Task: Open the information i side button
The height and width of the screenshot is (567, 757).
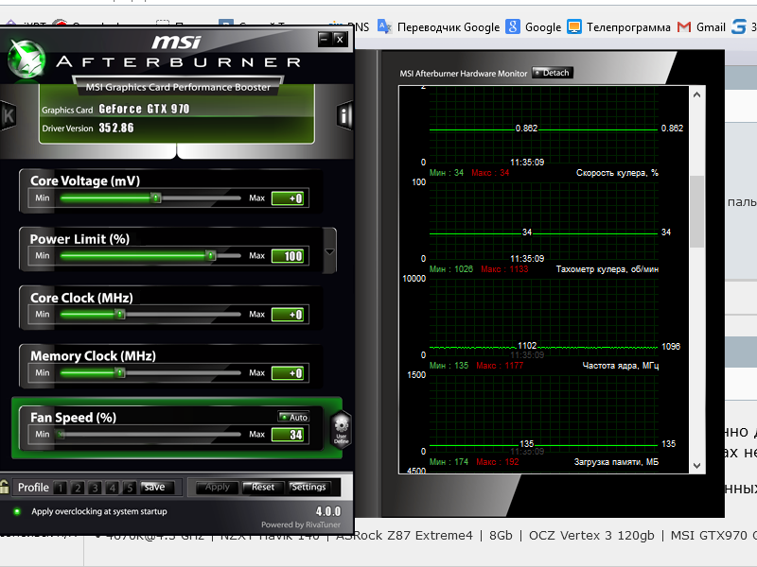Action: point(344,115)
